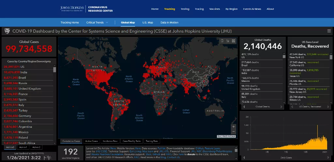Open the Testing nav item
The width and height of the screenshot is (334, 162).
[185, 9]
